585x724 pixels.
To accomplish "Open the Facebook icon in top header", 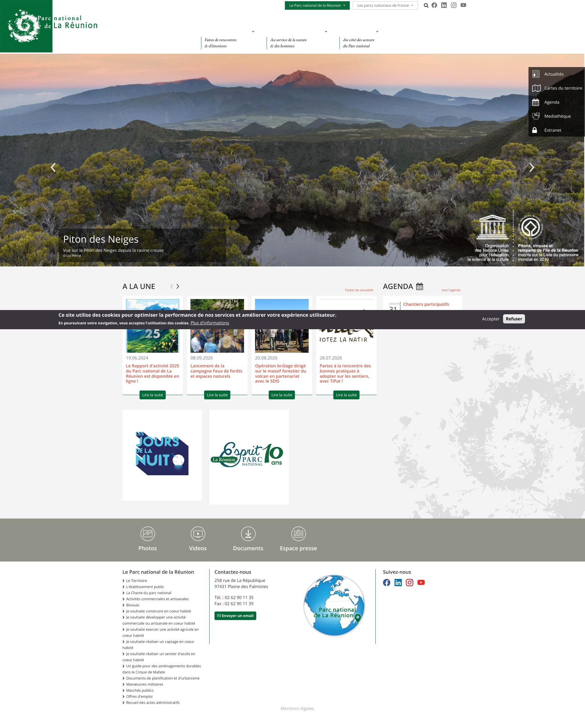I will click(434, 5).
